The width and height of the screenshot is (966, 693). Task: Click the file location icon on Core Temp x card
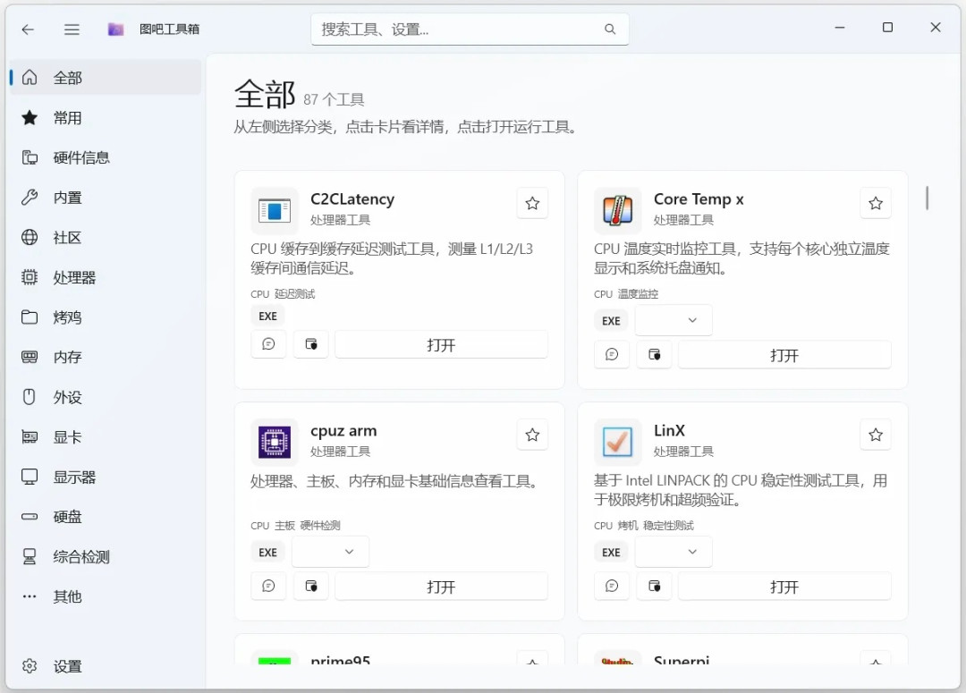click(x=654, y=354)
